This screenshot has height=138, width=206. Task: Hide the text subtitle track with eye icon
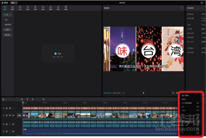tap(10, 108)
